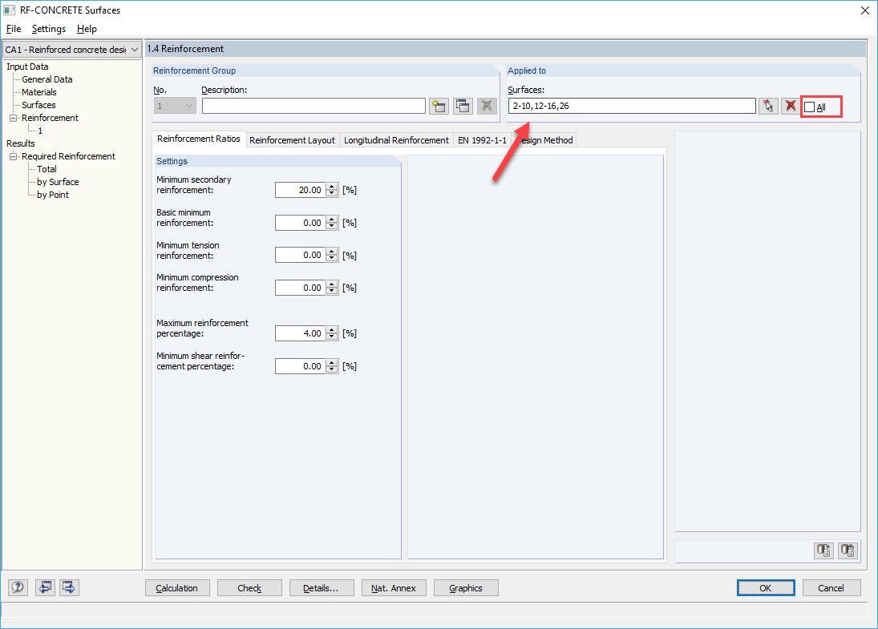
Task: Decrease maximum reinforcement percentage value
Action: point(332,337)
